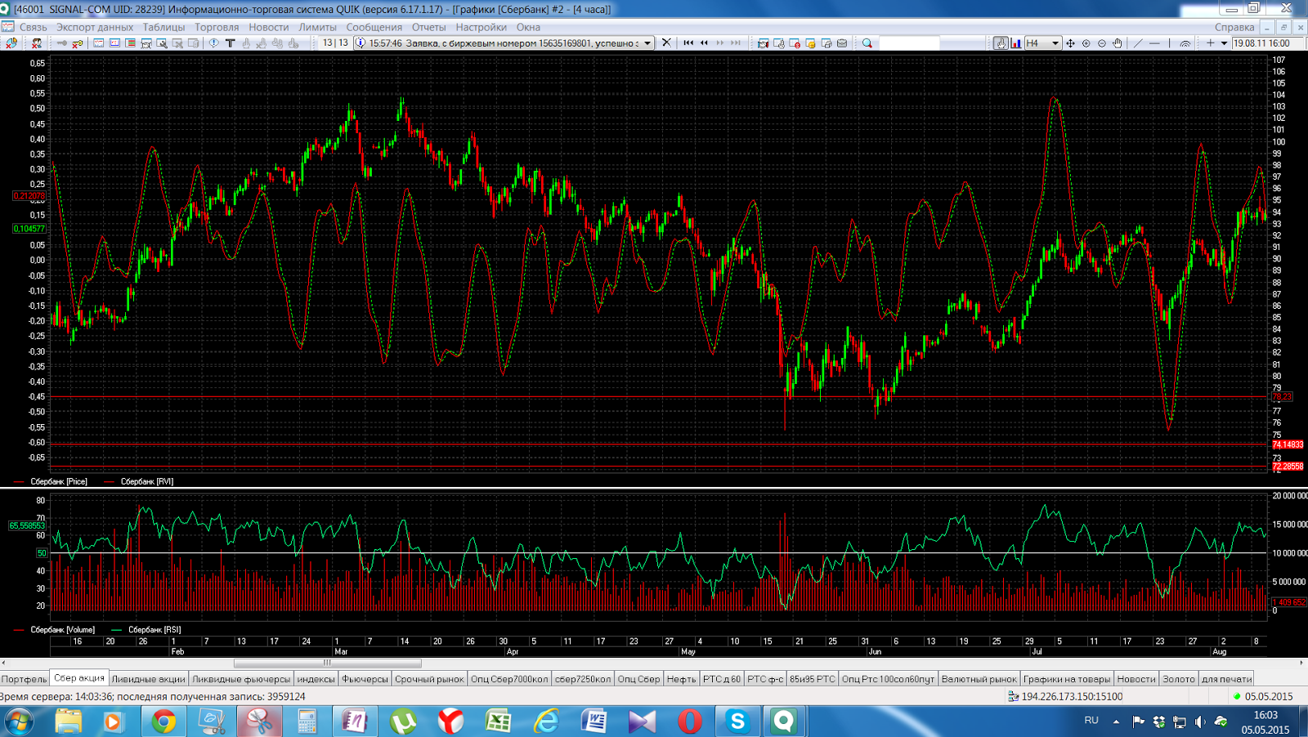Screen dimensions: 1308x737
Task: Click the 74.14833 red price level marker
Action: click(1288, 444)
